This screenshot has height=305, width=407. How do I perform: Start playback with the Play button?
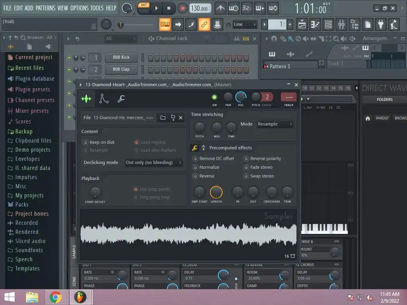pyautogui.click(x=157, y=8)
